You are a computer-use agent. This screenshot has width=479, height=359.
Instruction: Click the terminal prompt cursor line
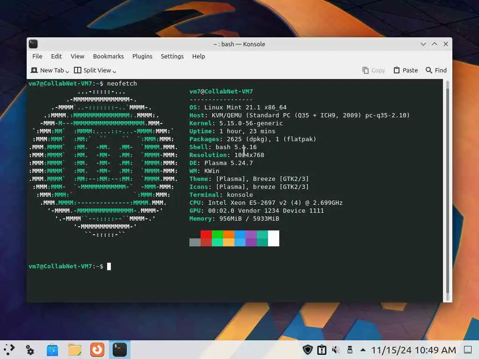(x=70, y=266)
